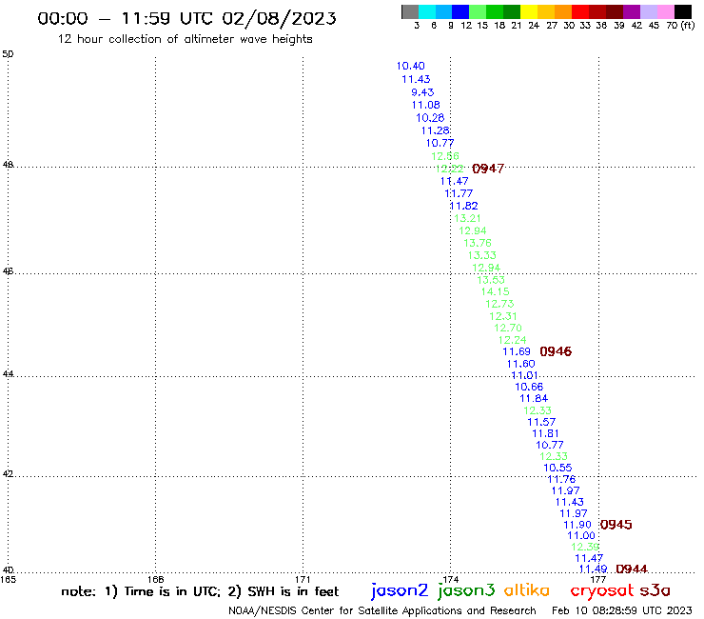Select the '12 hour collection' subtitle
This screenshot has width=704, height=619.
(185, 39)
